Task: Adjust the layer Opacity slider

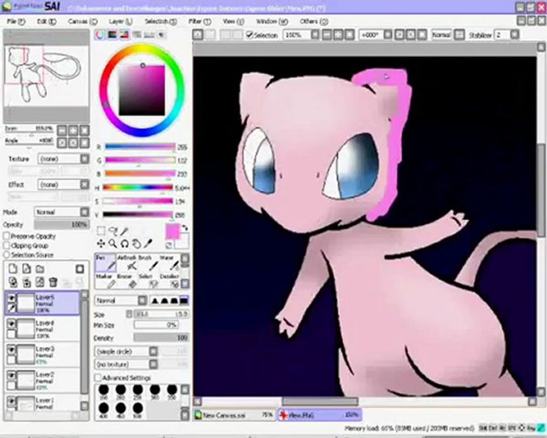Action: (61, 224)
